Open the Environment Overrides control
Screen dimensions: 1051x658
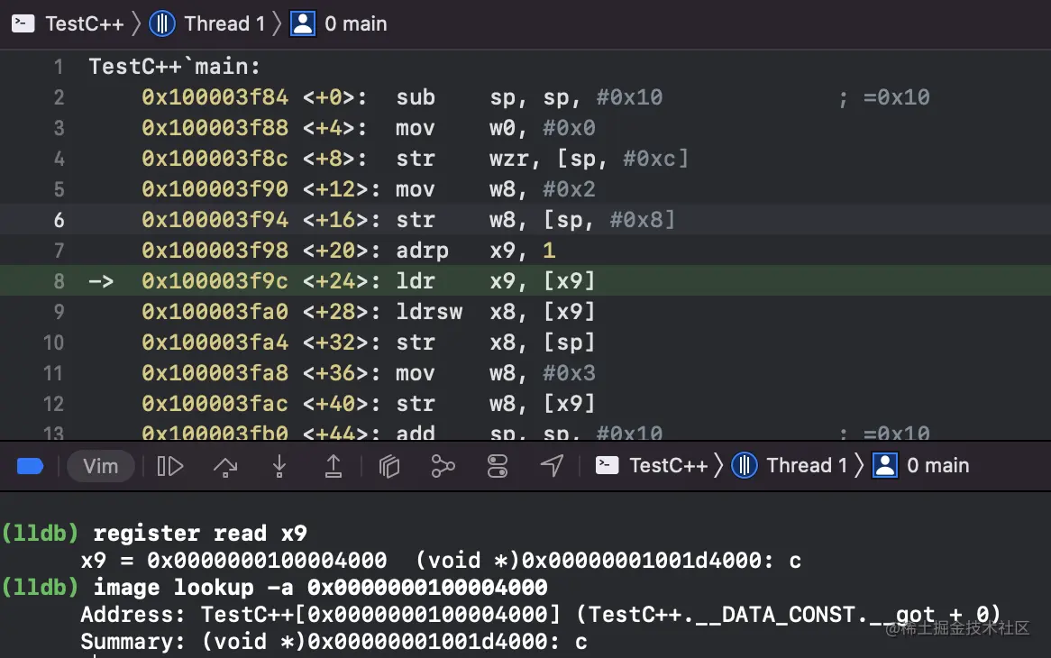coord(498,466)
